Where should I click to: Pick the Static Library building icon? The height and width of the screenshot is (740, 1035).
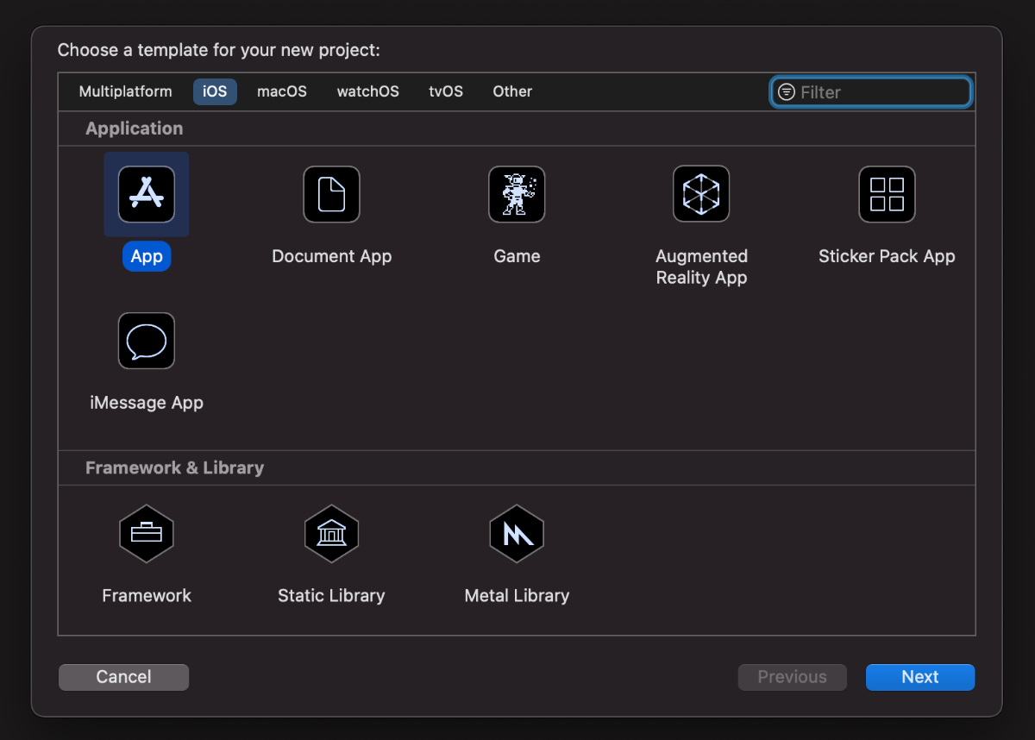(331, 534)
